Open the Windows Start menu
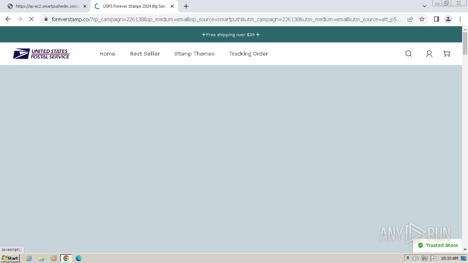This screenshot has height=263, width=468. pyautogui.click(x=10, y=258)
